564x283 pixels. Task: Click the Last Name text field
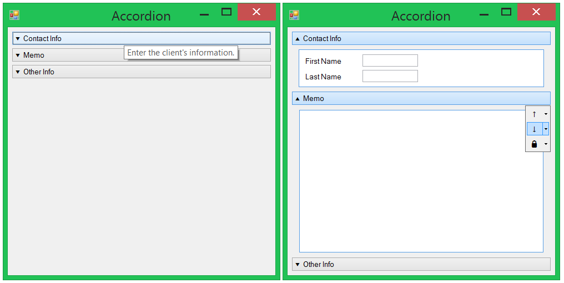click(390, 76)
